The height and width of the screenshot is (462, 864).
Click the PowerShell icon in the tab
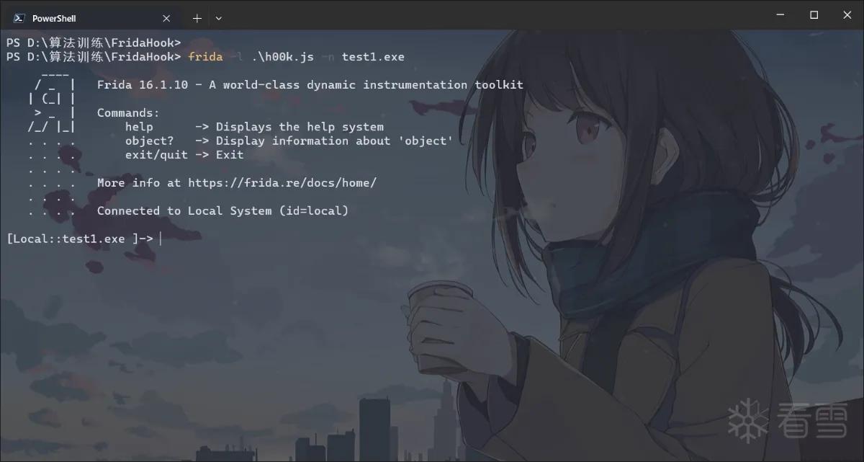point(19,18)
